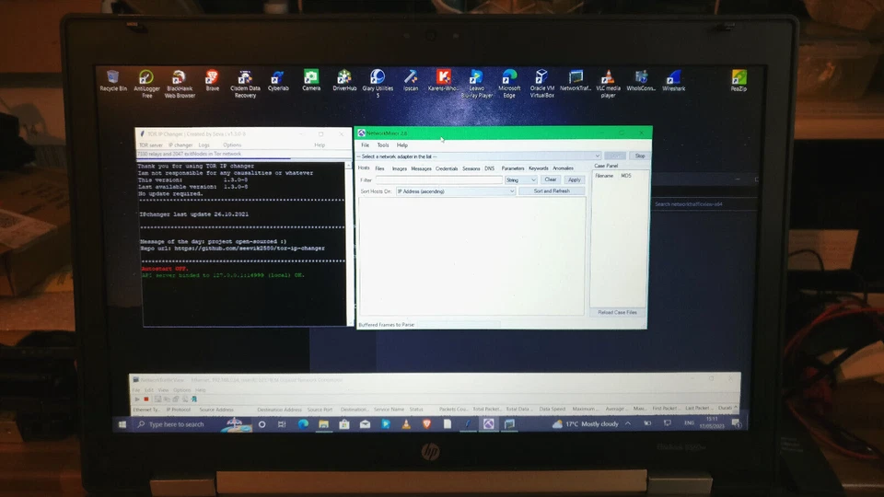
Task: Open the Tools menu in NetworkMiner
Action: (383, 145)
